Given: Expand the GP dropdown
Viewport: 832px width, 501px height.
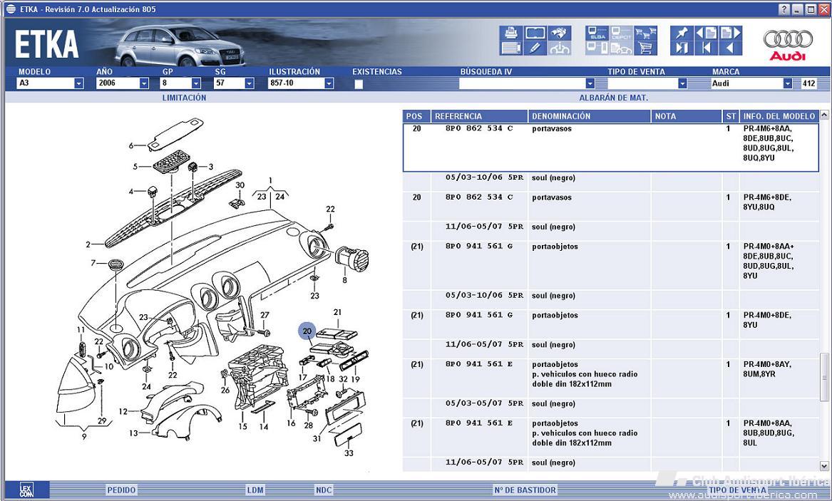Looking at the screenshot, I should pos(196,83).
